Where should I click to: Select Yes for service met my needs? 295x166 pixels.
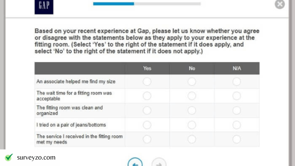(147, 139)
